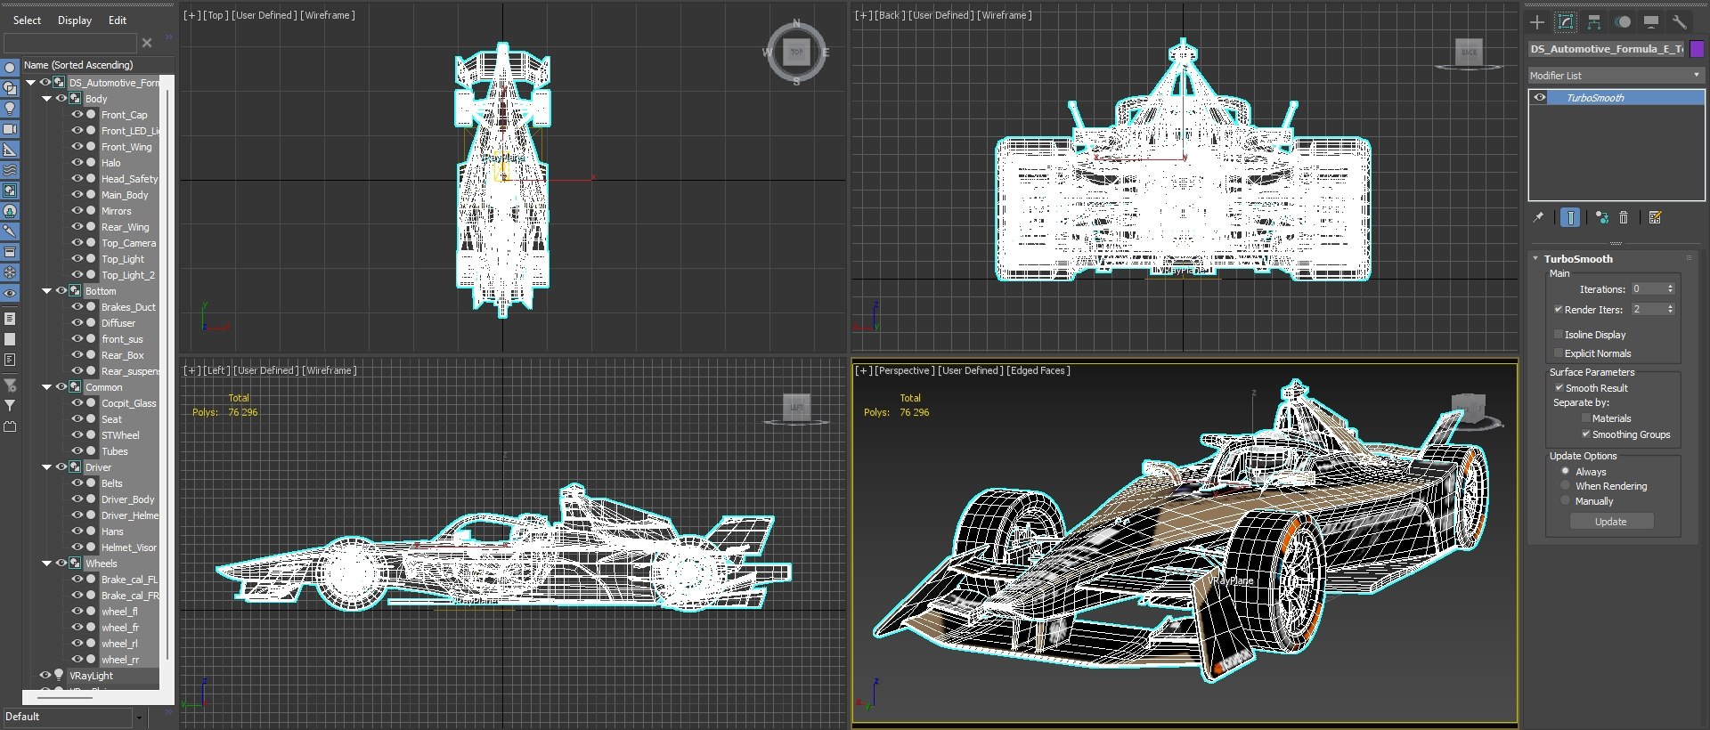Click the Top viewport ViewCube

796,53
